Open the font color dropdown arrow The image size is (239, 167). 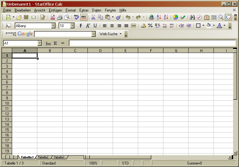click(x=224, y=26)
